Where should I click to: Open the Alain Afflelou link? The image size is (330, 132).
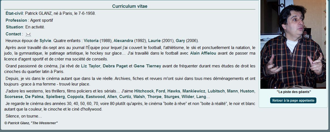point(203,53)
